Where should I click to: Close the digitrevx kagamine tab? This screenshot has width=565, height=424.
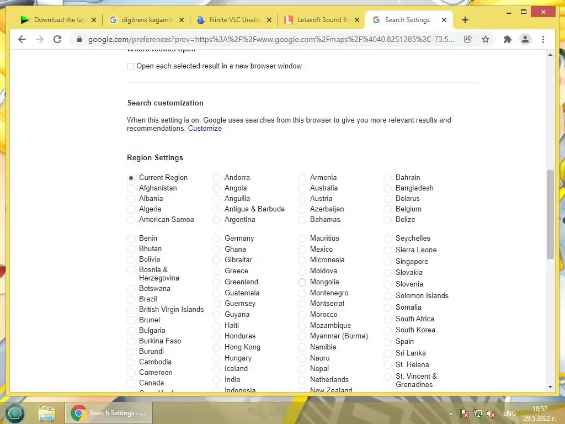(x=182, y=20)
